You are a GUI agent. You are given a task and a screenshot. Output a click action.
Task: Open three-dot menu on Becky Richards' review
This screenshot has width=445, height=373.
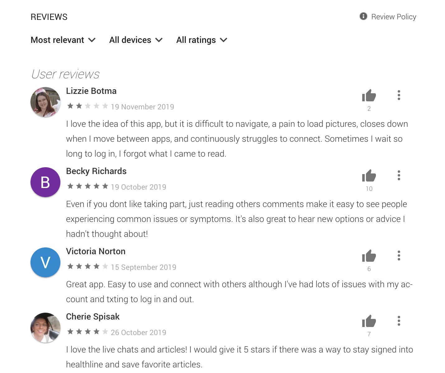(x=399, y=175)
